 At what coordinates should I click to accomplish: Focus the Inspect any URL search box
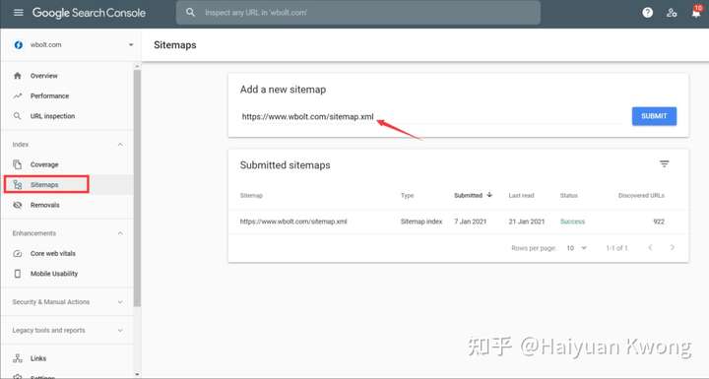pos(358,13)
